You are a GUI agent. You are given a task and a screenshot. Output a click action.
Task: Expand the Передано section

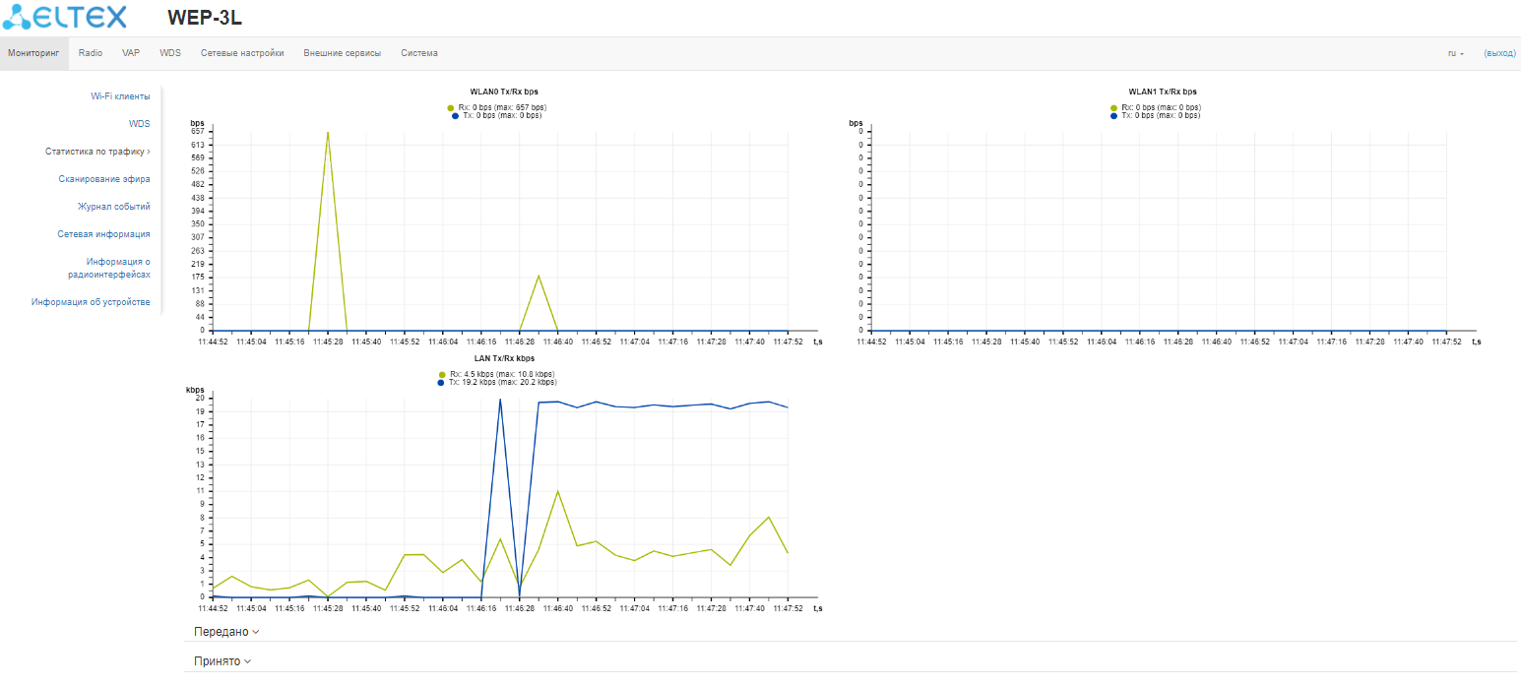(226, 632)
